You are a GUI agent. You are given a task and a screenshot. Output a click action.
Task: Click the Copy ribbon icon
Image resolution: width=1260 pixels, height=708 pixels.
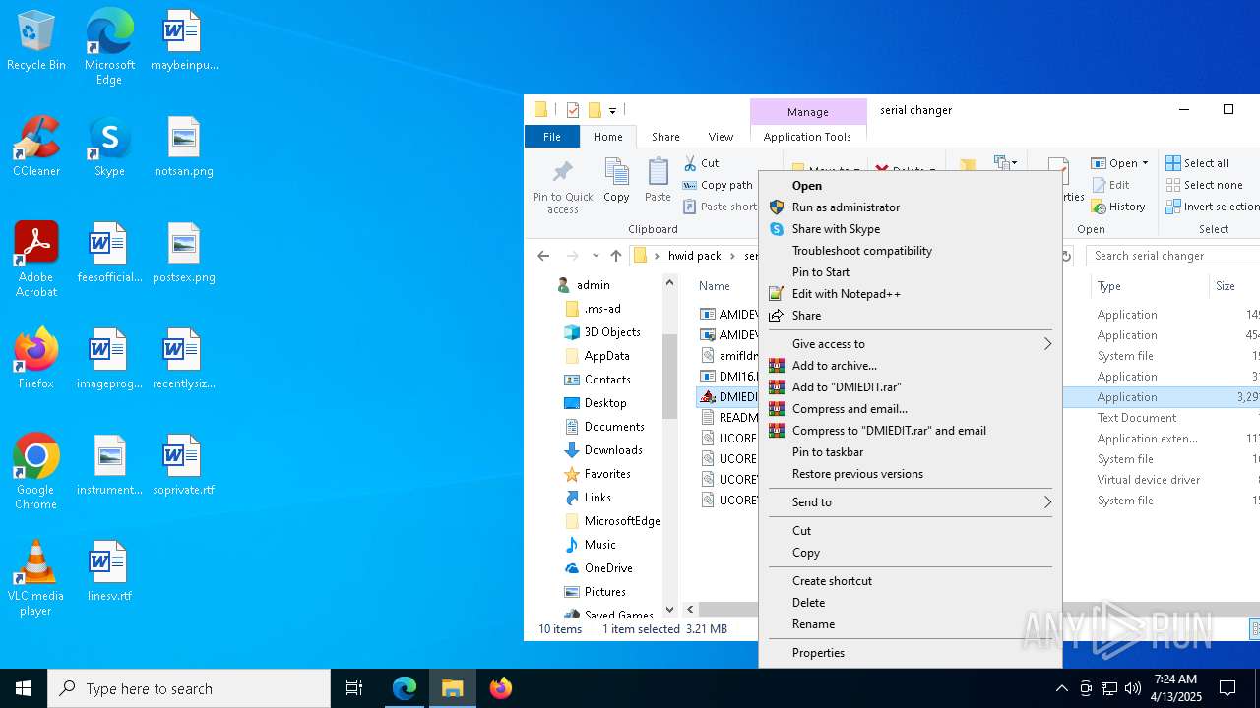[x=616, y=180]
